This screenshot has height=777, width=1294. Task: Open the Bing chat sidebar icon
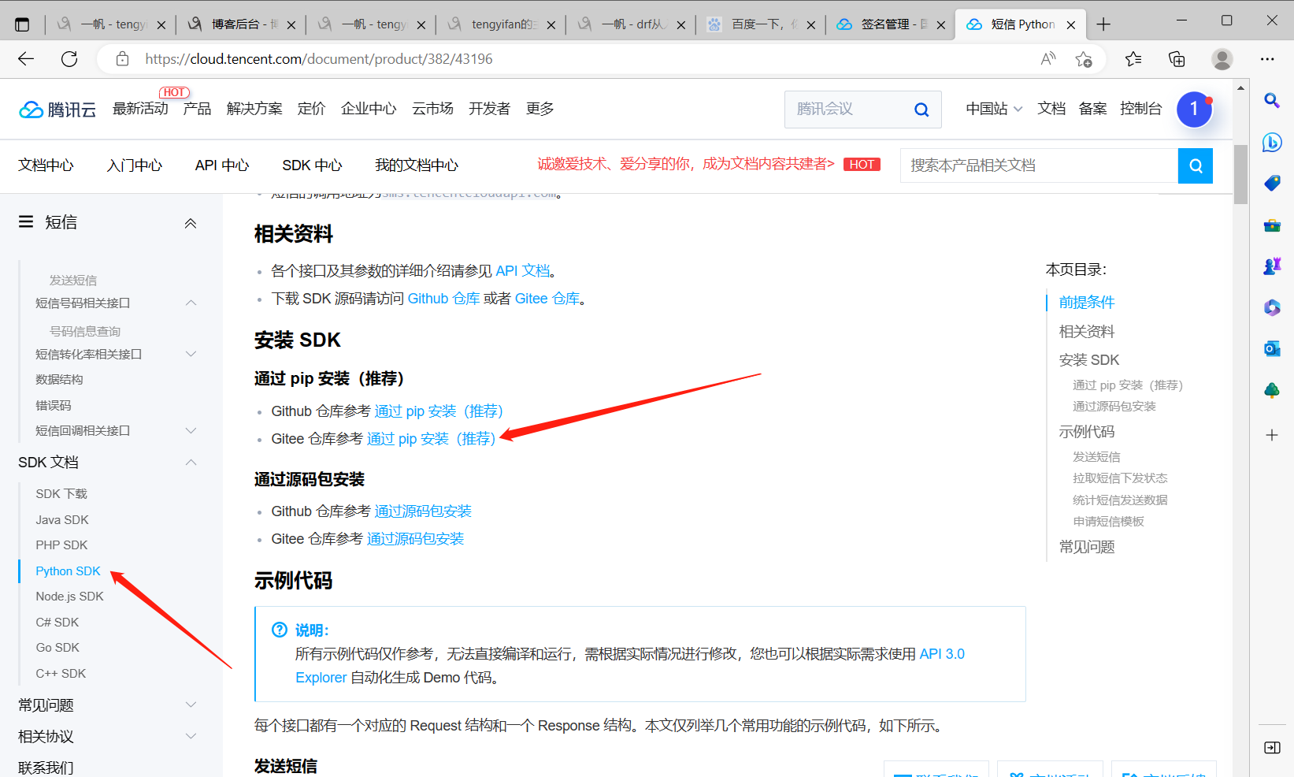point(1271,142)
